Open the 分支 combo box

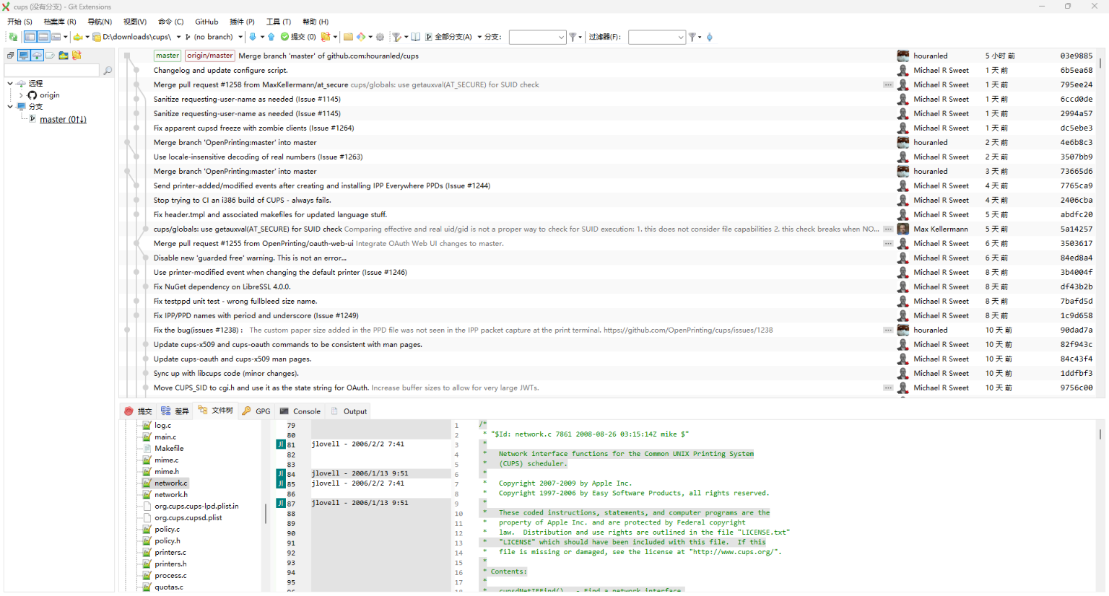pyautogui.click(x=537, y=37)
